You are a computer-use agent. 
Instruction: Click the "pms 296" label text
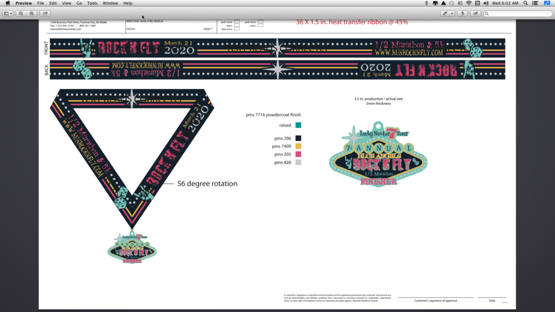pyautogui.click(x=282, y=138)
